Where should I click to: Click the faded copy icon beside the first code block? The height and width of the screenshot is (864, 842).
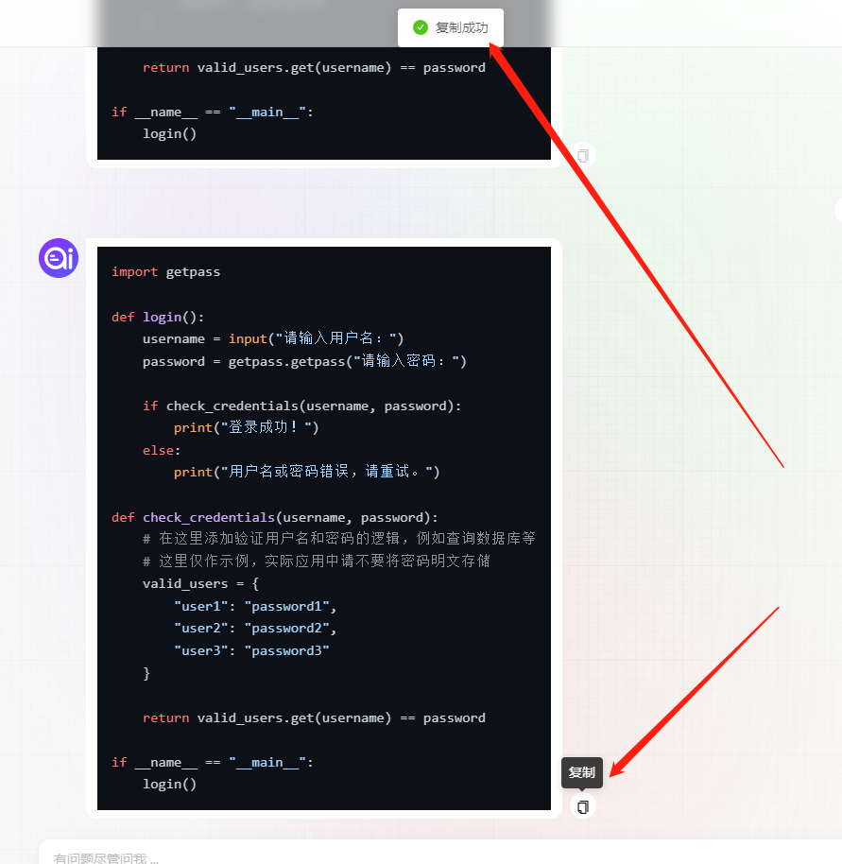tap(583, 156)
